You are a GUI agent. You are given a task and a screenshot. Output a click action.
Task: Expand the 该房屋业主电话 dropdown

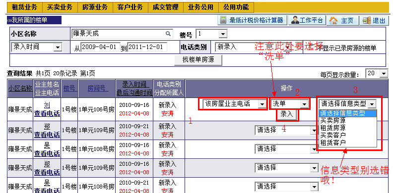263,104
